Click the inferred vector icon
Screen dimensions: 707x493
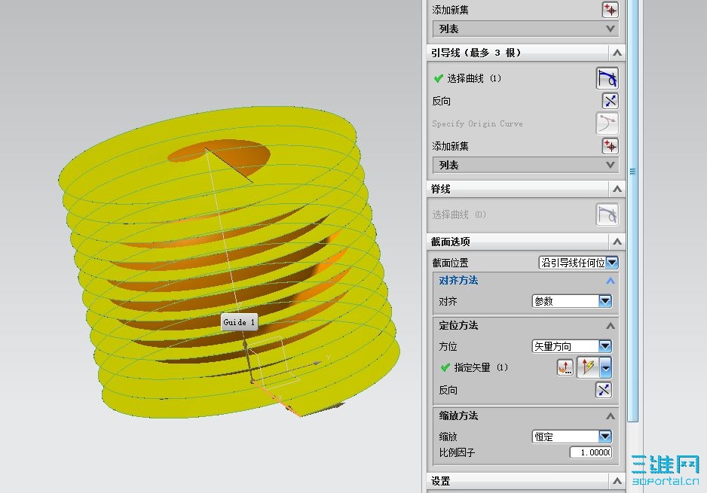coord(589,367)
